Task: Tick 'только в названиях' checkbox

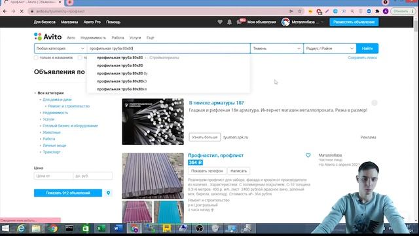Action: (x=36, y=58)
